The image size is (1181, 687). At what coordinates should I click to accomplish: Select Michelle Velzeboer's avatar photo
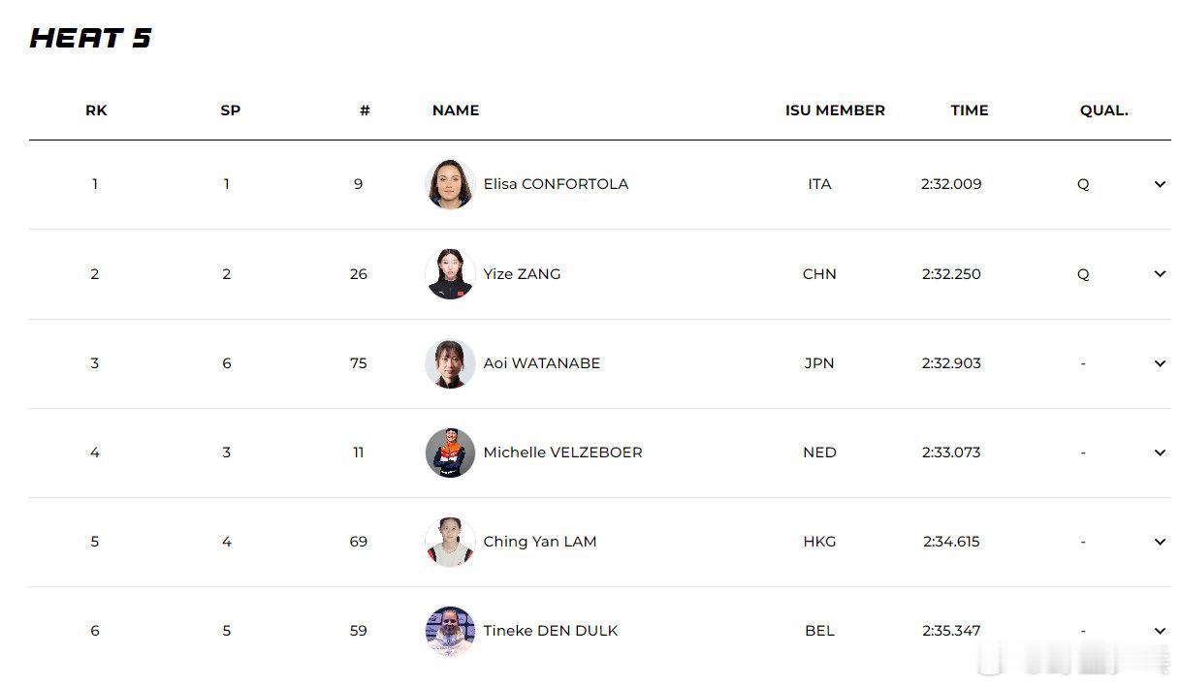(450, 453)
